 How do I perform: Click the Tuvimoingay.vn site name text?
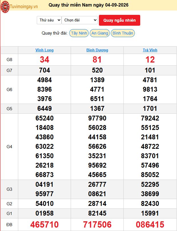pos(24,7)
